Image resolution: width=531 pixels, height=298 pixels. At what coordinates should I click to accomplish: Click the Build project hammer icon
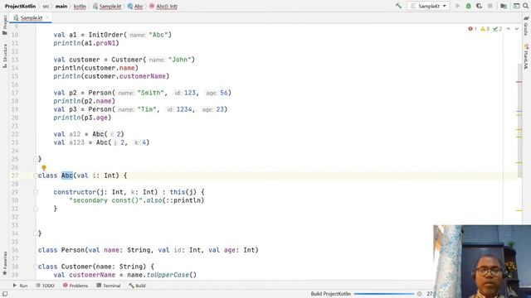tap(398, 6)
